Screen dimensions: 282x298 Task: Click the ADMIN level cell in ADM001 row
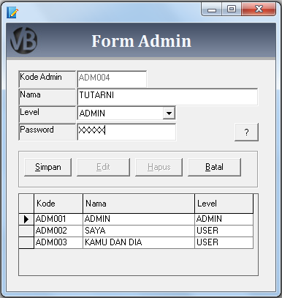coord(224,219)
